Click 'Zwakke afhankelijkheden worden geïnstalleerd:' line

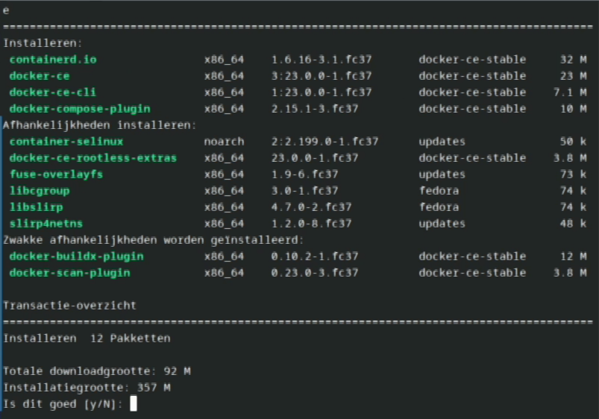tap(154, 240)
